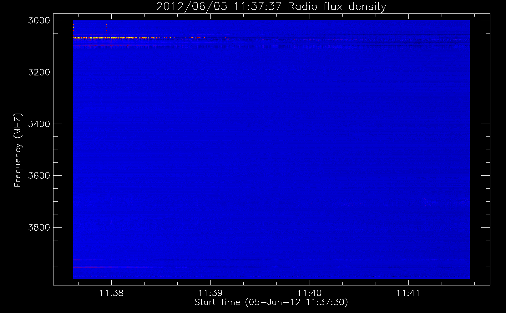506x313 pixels.
Task: Select the 3000 frequency axis label
Action: tap(39, 20)
